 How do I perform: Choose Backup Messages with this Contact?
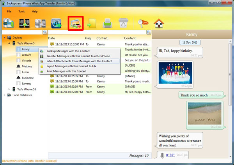79,51
